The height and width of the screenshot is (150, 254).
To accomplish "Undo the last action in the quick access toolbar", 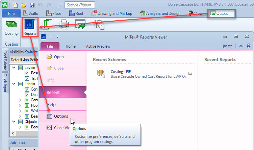I will click(x=40, y=5).
